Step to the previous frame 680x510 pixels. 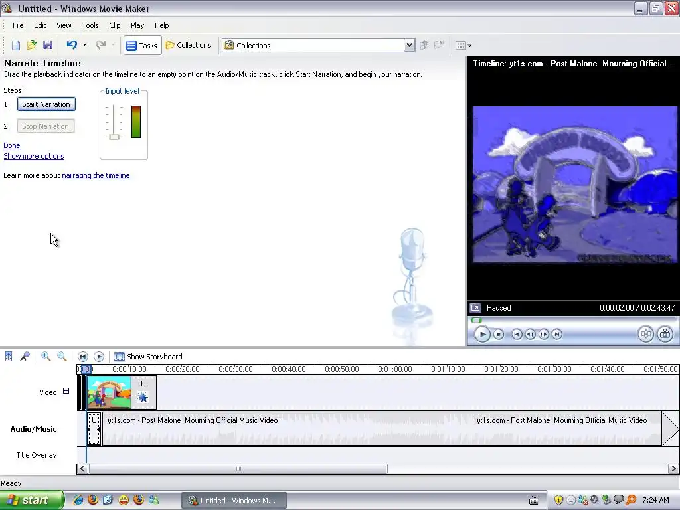(530, 335)
